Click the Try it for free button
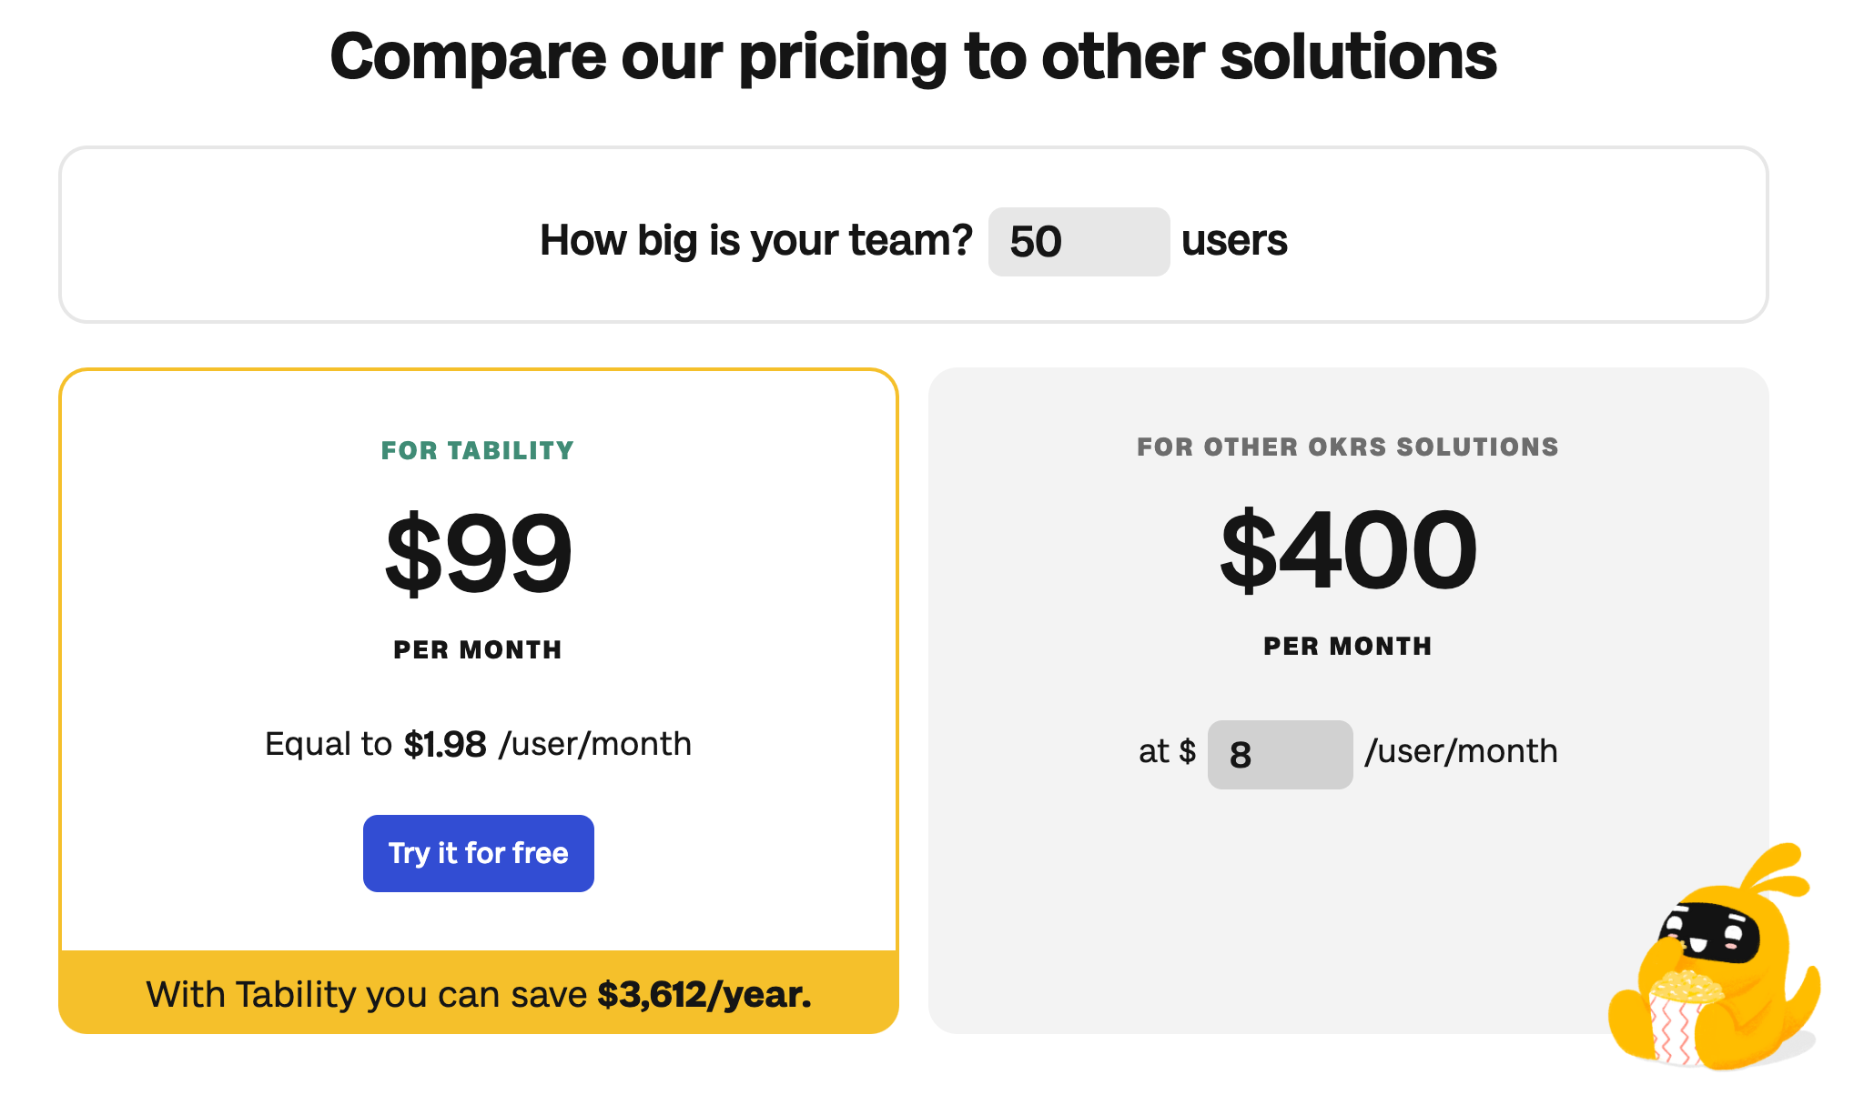This screenshot has width=1864, height=1095. tap(478, 853)
